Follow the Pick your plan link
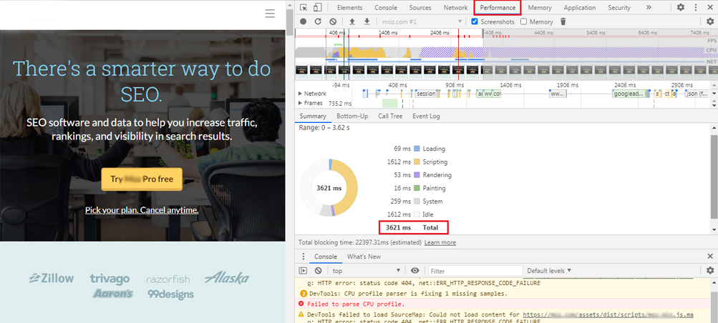Viewport: 718px width, 323px height. (x=142, y=210)
